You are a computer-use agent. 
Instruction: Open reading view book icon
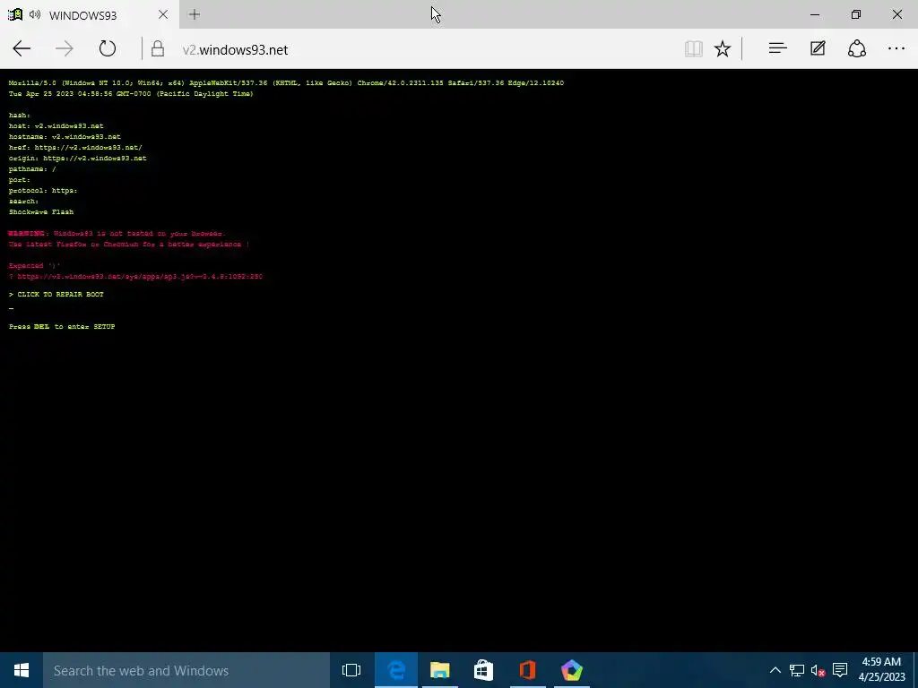694,48
